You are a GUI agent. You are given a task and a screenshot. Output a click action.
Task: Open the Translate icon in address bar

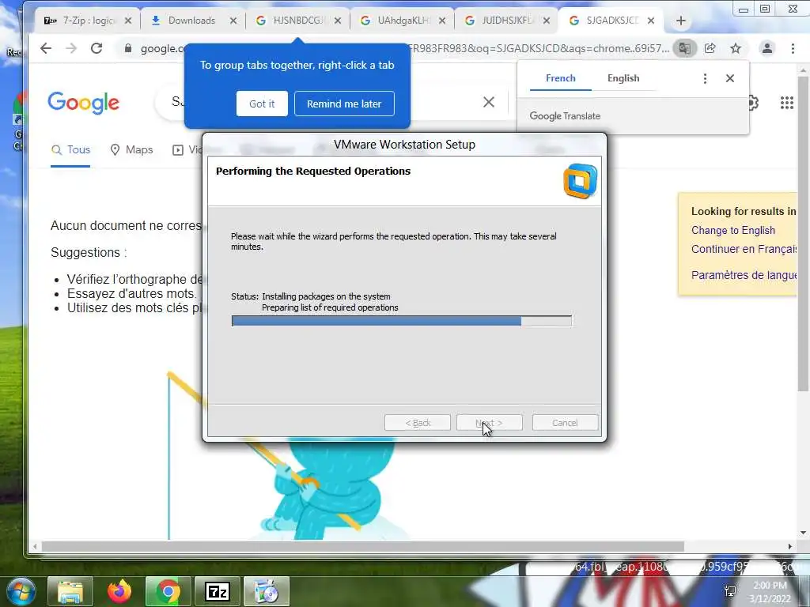[684, 48]
